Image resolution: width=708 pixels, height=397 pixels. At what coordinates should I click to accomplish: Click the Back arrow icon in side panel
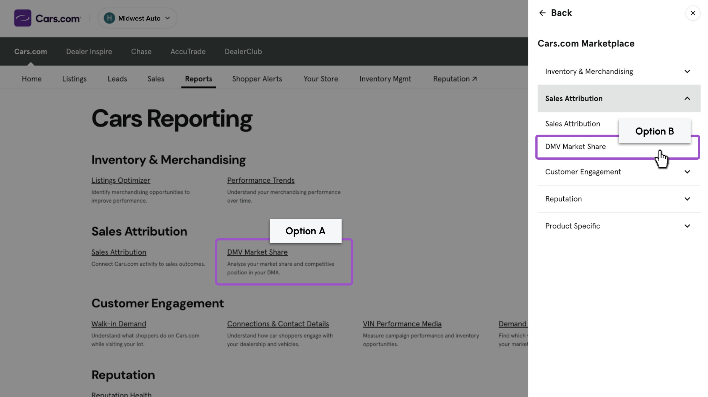coord(542,13)
